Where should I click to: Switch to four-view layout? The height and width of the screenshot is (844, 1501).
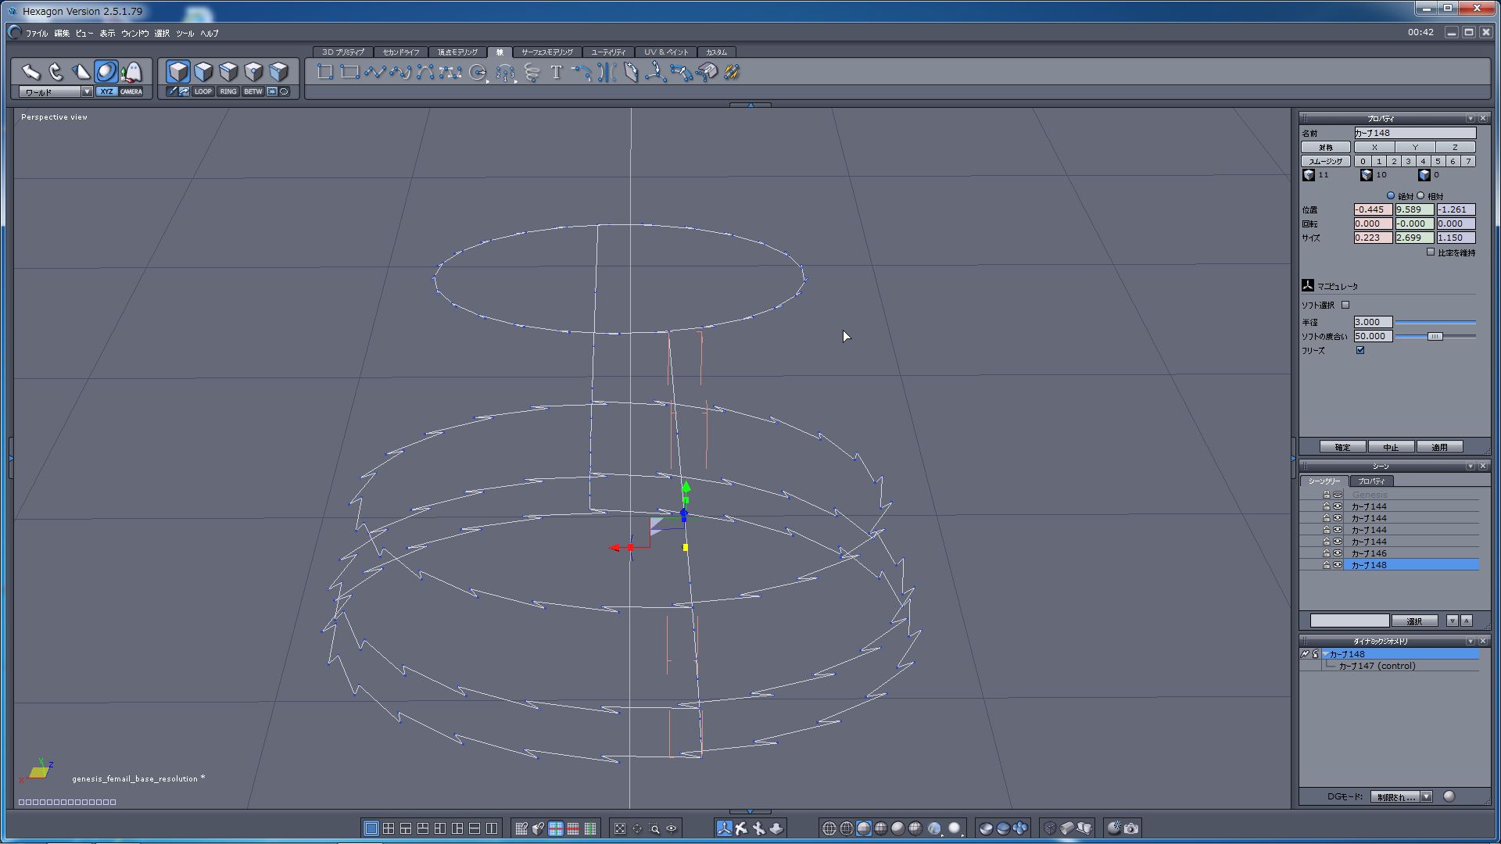coord(389,828)
